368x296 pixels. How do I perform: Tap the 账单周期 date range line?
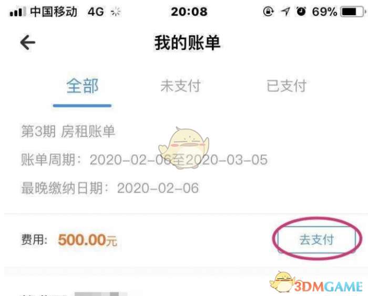coord(145,160)
